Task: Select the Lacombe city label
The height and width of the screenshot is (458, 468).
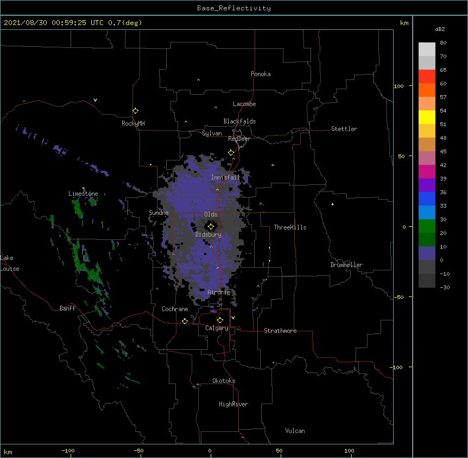Action: (244, 104)
